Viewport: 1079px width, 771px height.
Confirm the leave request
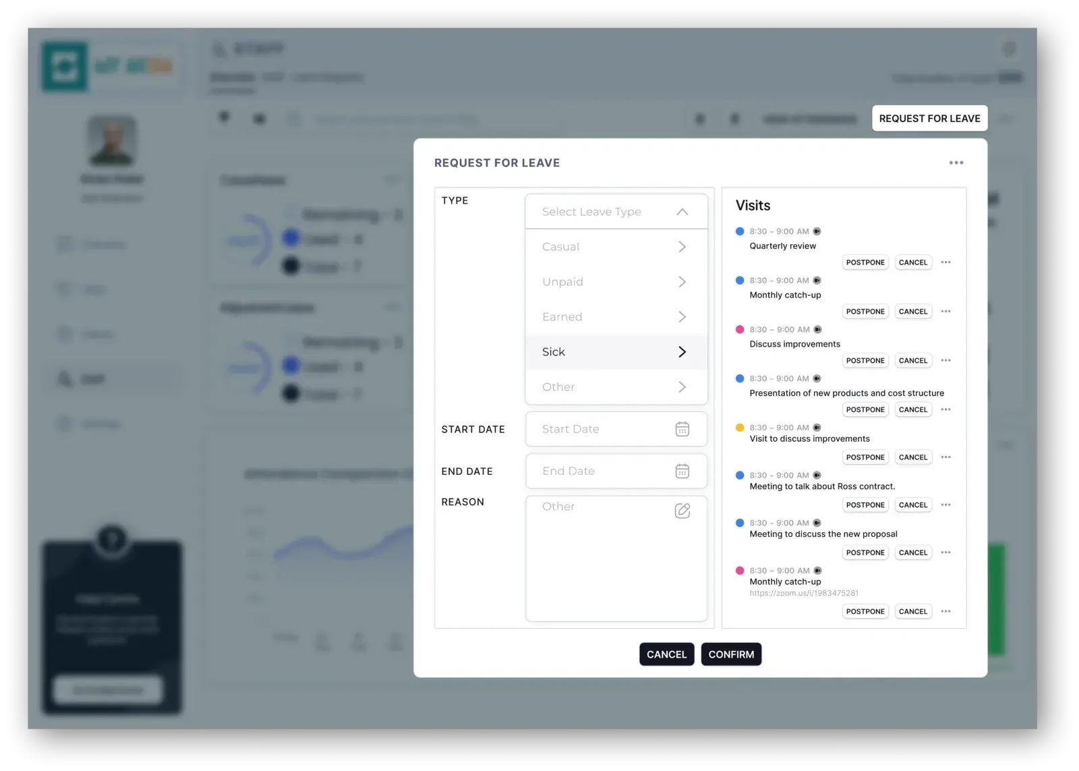pyautogui.click(x=731, y=654)
